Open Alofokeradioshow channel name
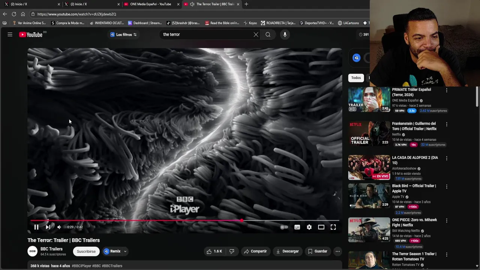Image resolution: width=480 pixels, height=270 pixels. pos(404,169)
